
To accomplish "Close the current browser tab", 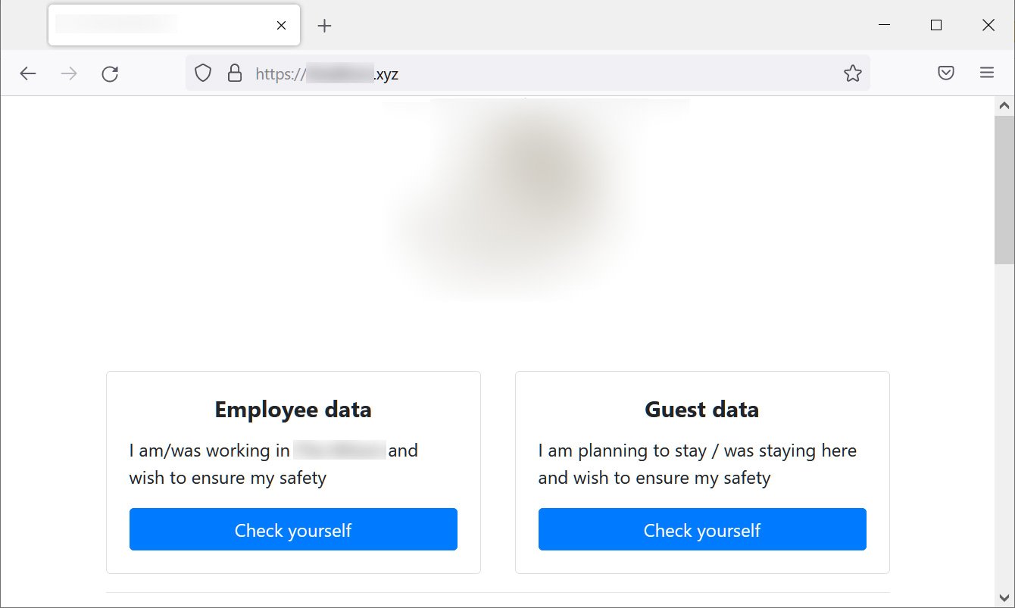I will point(281,26).
